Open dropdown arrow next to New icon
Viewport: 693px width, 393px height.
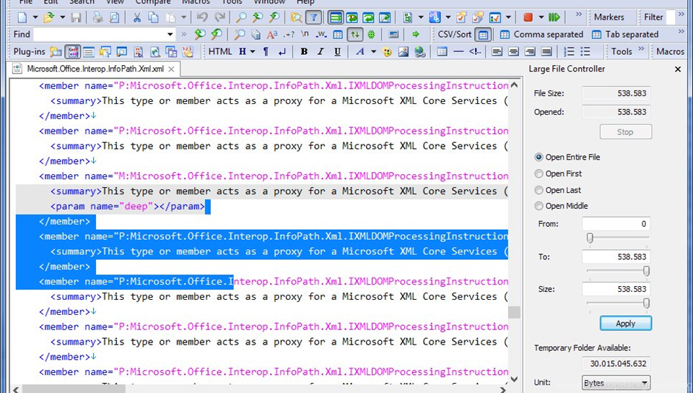(x=35, y=17)
